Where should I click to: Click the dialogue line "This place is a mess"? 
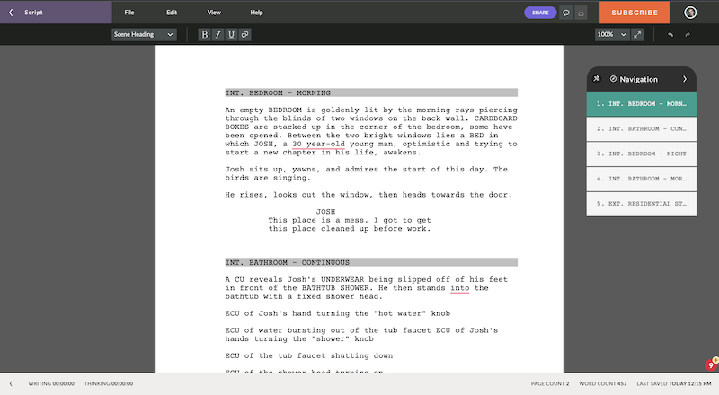(x=316, y=220)
